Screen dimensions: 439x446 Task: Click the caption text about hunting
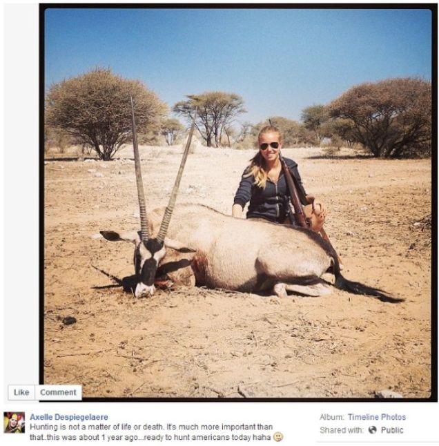[151, 432]
